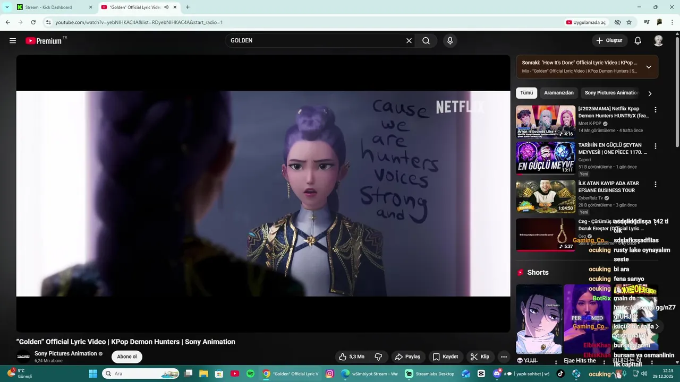
Task: Show more filter chips with right arrow
Action: click(650, 93)
